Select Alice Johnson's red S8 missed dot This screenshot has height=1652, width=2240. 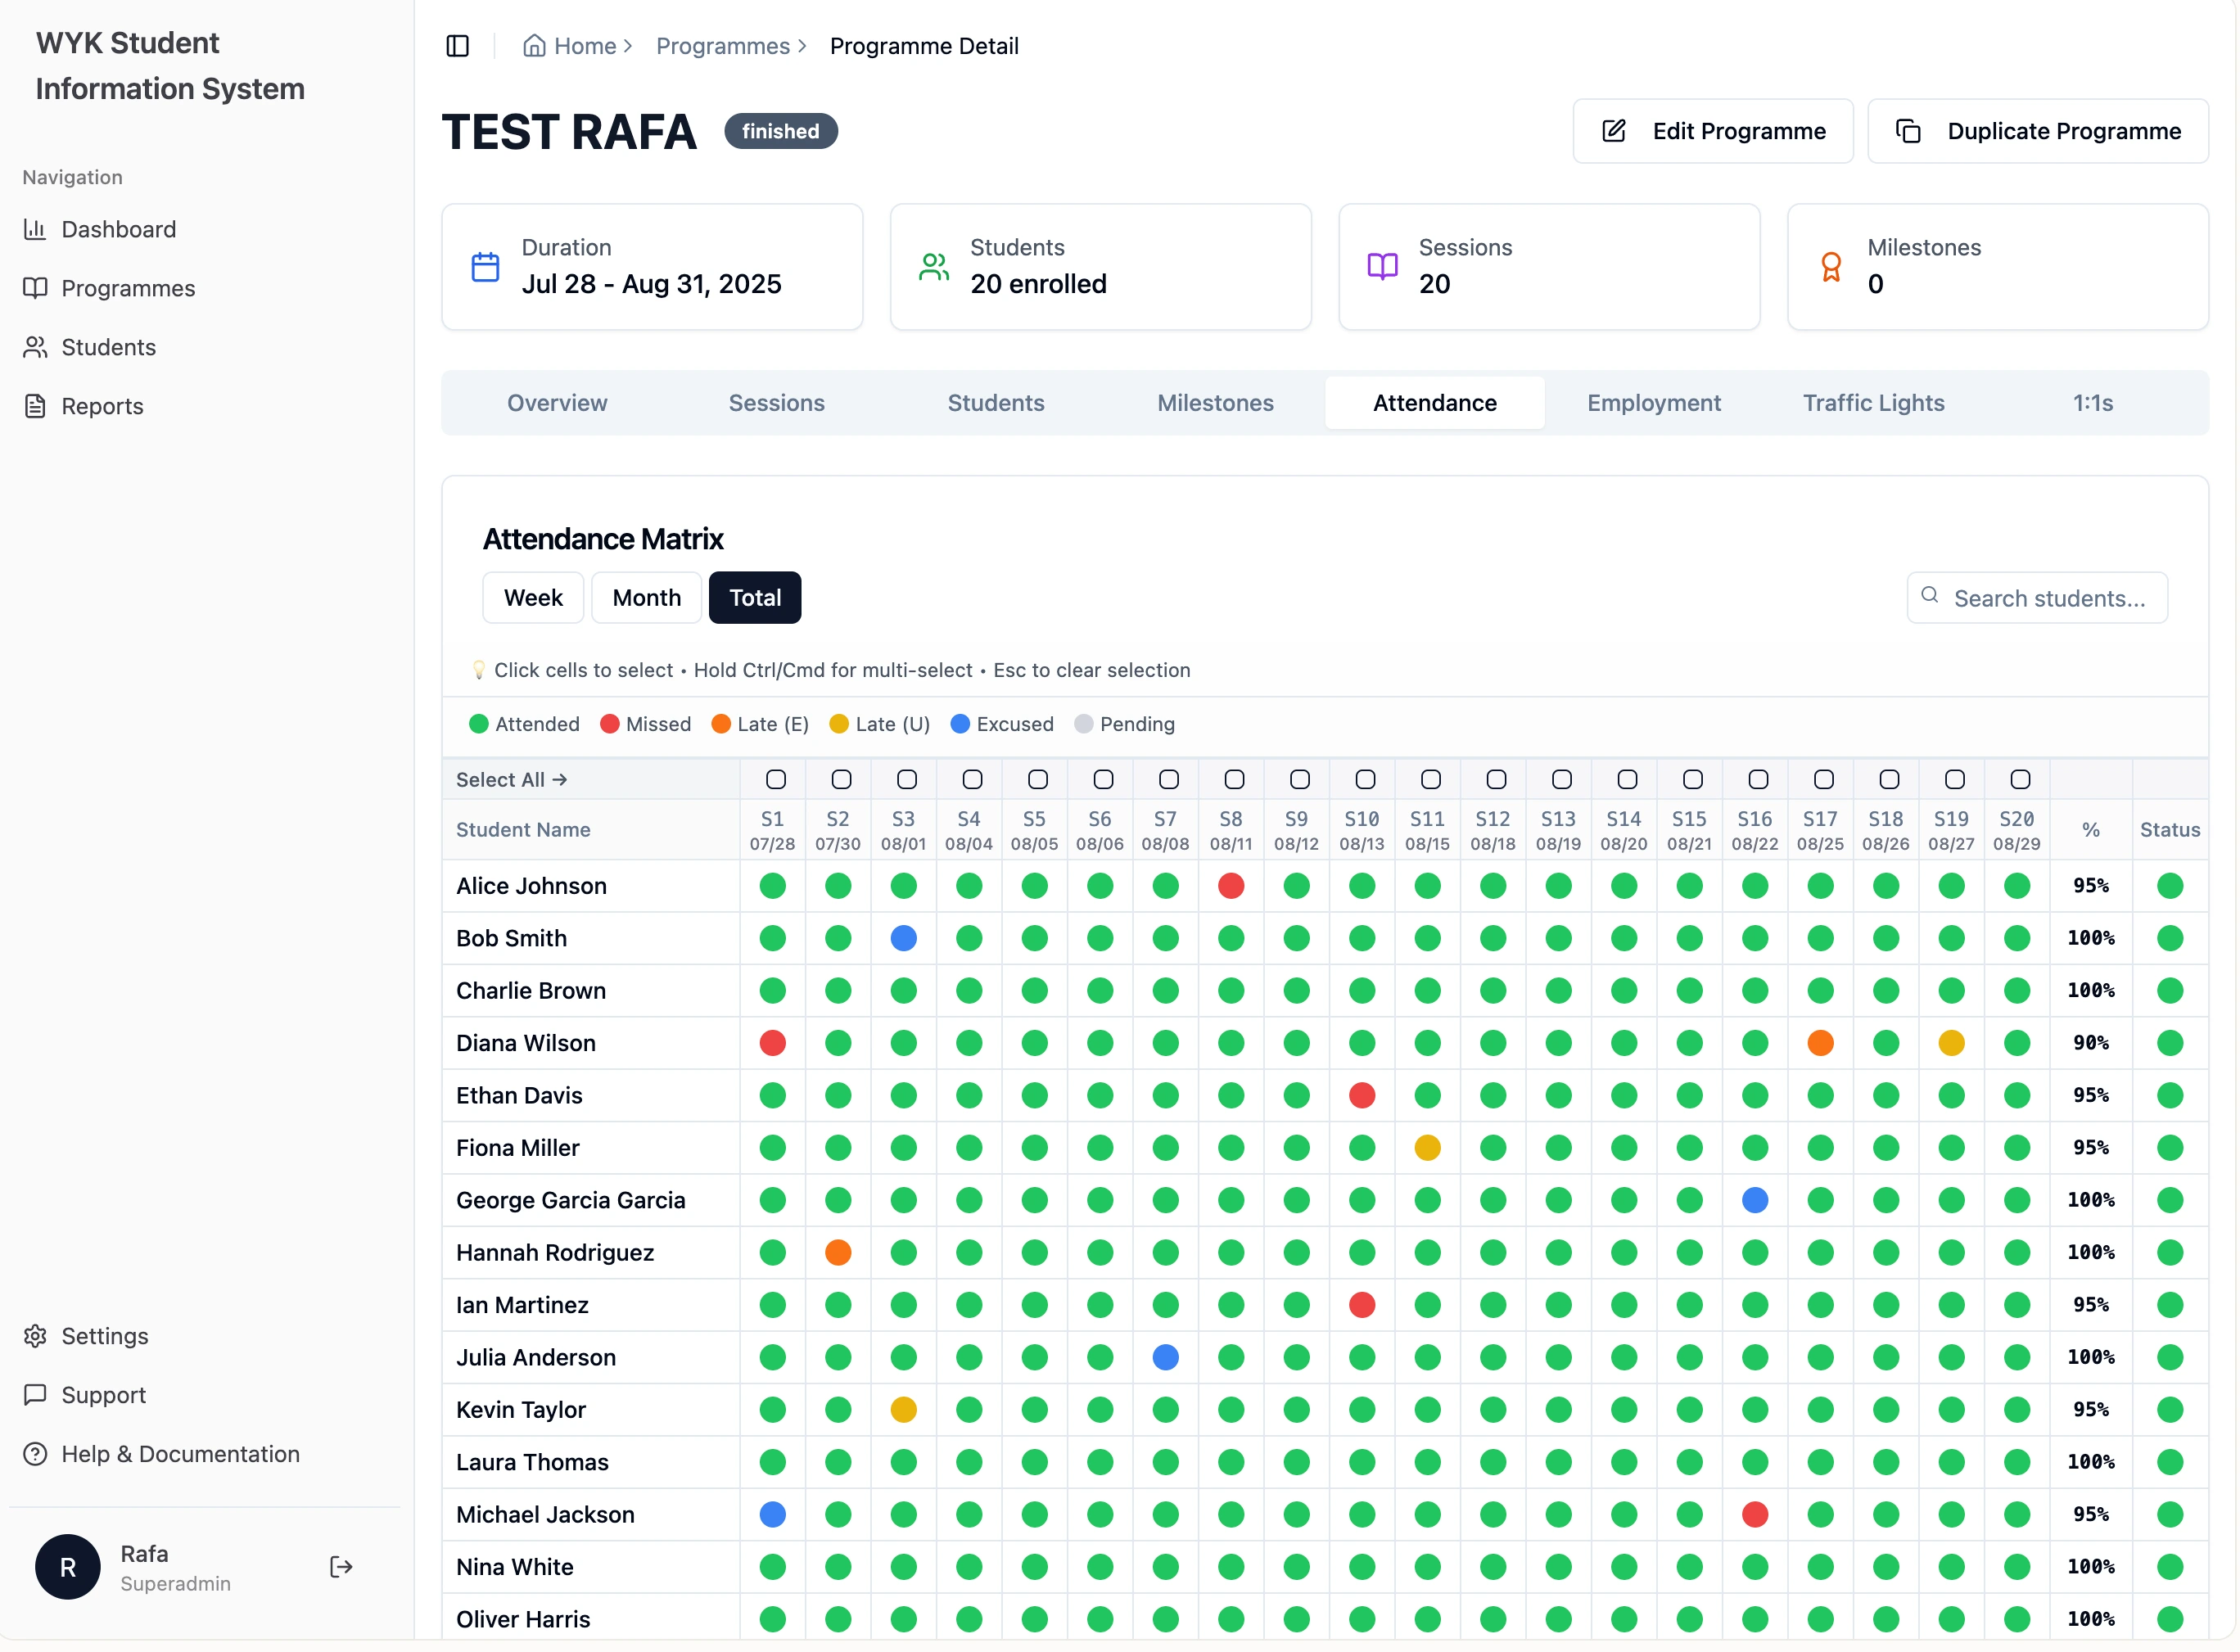1231,886
